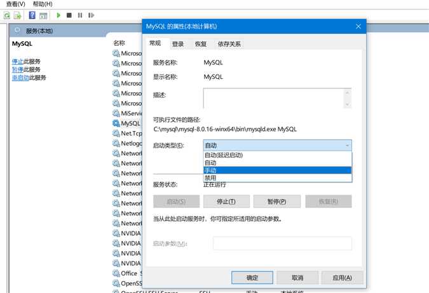Click the gear icon beside Office service

click(116, 273)
